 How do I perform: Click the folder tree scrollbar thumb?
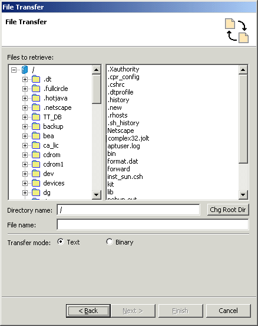[97, 89]
